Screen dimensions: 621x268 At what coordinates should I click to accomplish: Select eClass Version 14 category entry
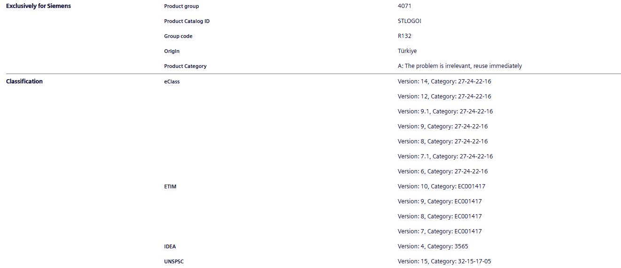tap(444, 82)
